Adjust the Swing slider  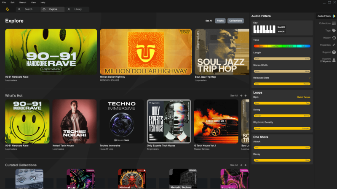point(282,116)
